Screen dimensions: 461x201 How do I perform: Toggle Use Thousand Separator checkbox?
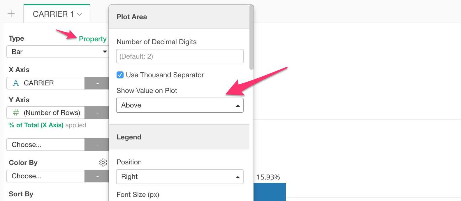click(x=120, y=75)
